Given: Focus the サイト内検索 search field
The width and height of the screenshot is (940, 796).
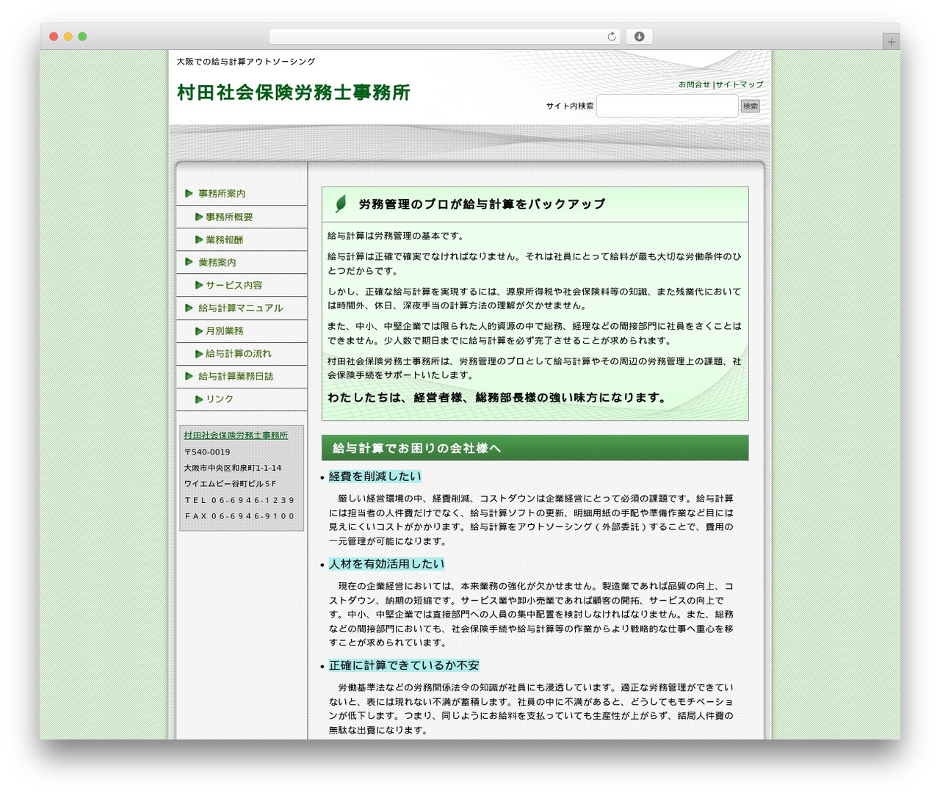Looking at the screenshot, I should tap(667, 106).
